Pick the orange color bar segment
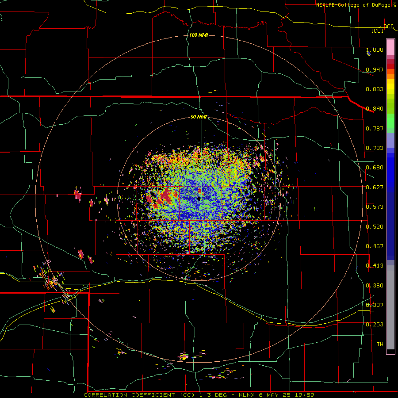The image size is (398, 398). [390, 77]
